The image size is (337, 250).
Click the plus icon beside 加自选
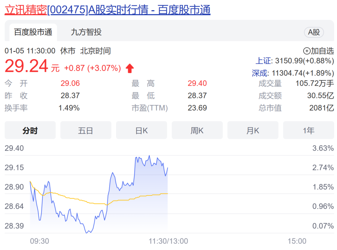click(x=307, y=51)
